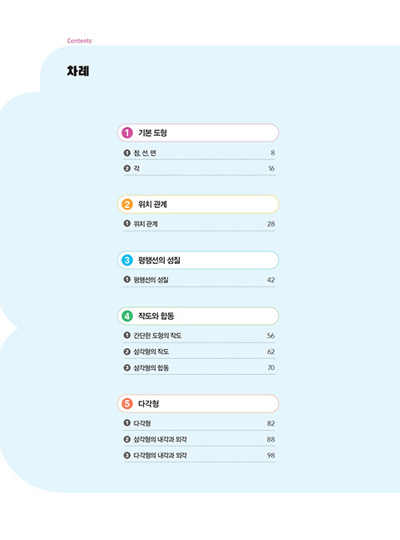Open 삼각형의 내각과 외각 section entry
Viewport: 400px width, 540px height.
pyautogui.click(x=199, y=439)
